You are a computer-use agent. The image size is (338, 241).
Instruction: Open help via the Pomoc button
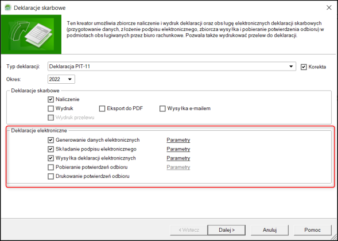click(x=313, y=230)
